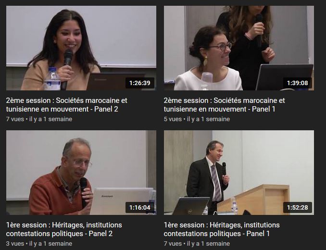Image resolution: width=326 pixels, height=250 pixels.
Task: Click the 1:26:39 duration badge
Action: click(x=140, y=83)
